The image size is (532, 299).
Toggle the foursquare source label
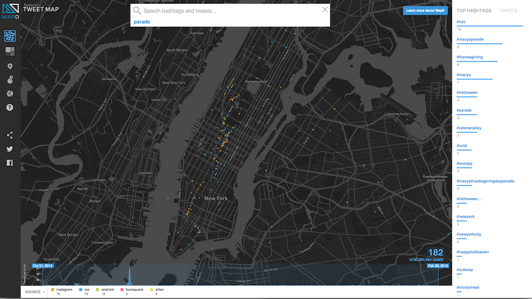[x=134, y=290]
